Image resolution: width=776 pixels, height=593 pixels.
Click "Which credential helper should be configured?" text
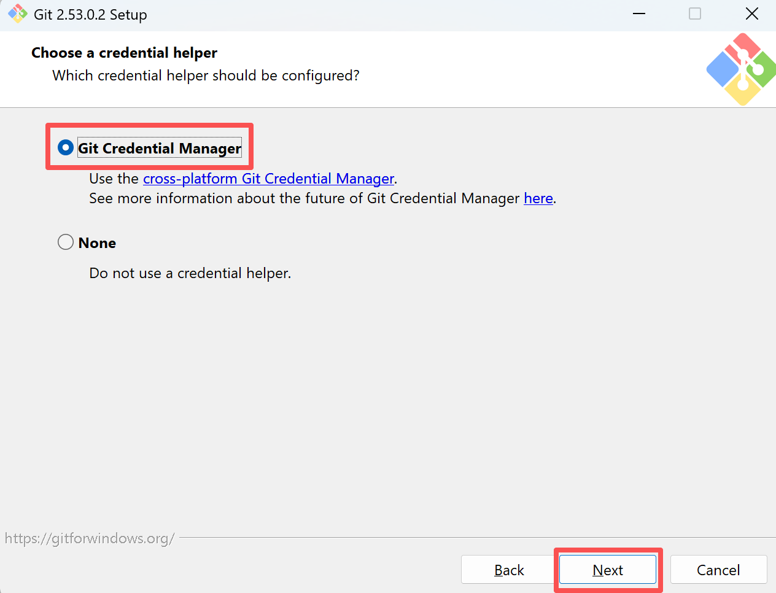pos(206,76)
